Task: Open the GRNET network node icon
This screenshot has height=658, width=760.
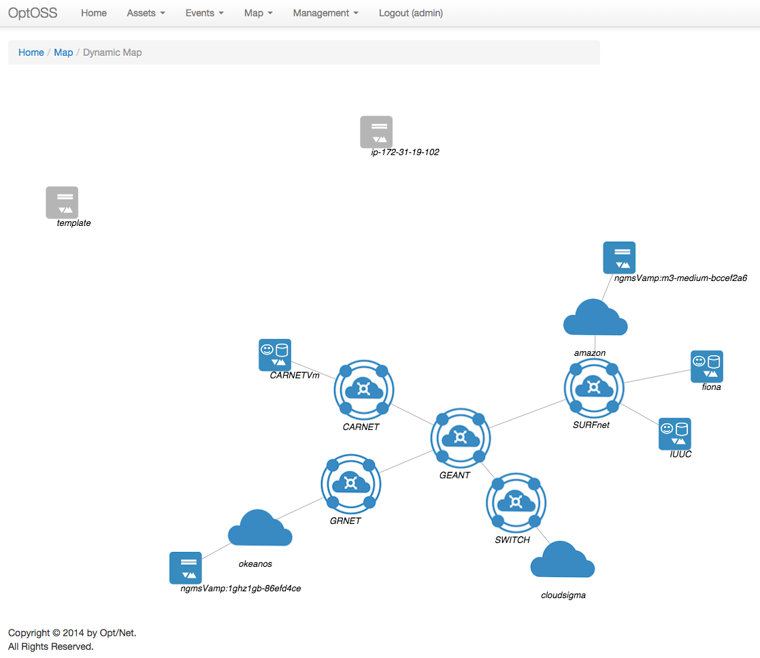Action: (351, 484)
